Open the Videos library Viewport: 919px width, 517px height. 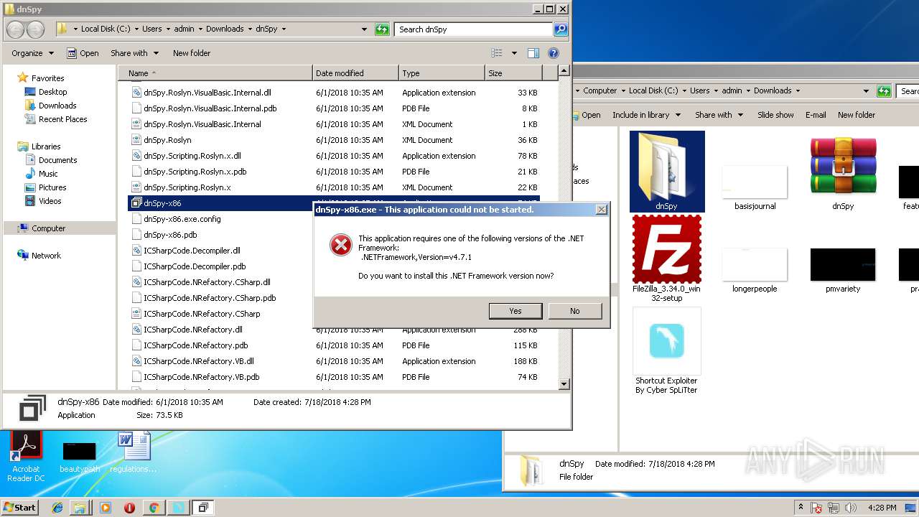[50, 201]
